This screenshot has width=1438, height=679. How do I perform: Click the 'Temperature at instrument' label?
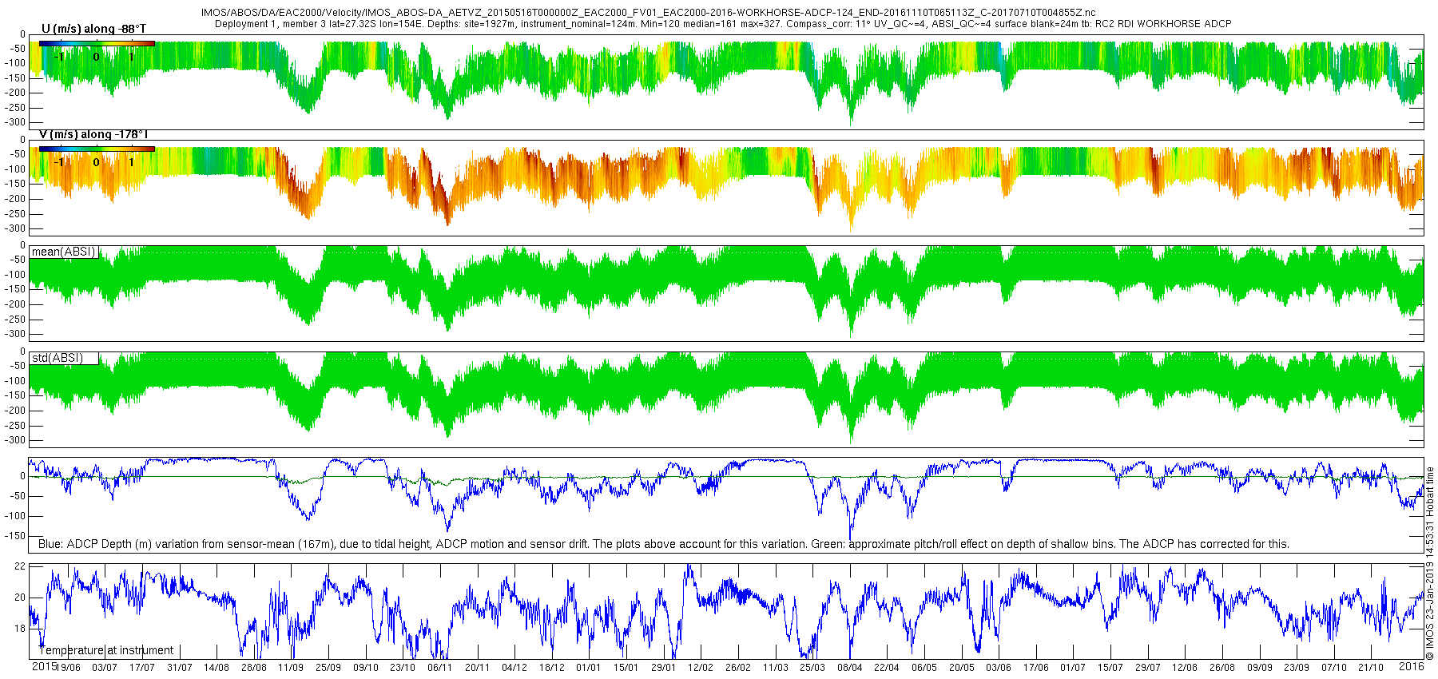(x=106, y=650)
